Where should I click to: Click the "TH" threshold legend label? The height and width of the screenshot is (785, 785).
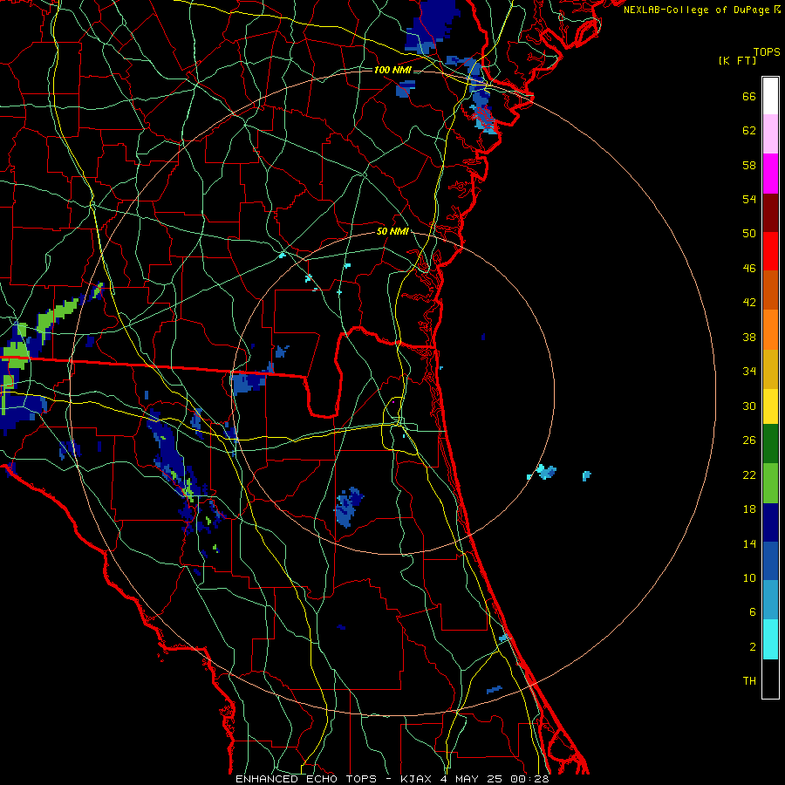[749, 681]
